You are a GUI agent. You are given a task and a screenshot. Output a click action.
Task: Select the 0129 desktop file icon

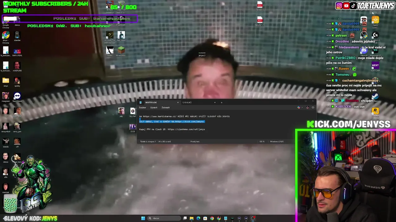pyautogui.click(x=133, y=128)
